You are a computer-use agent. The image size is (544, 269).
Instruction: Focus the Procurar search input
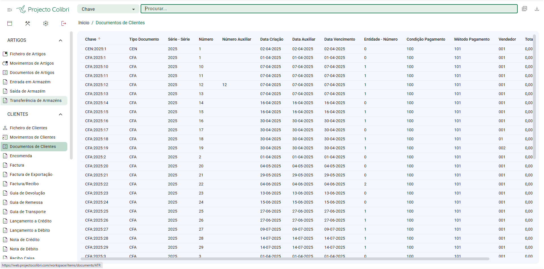click(x=329, y=9)
